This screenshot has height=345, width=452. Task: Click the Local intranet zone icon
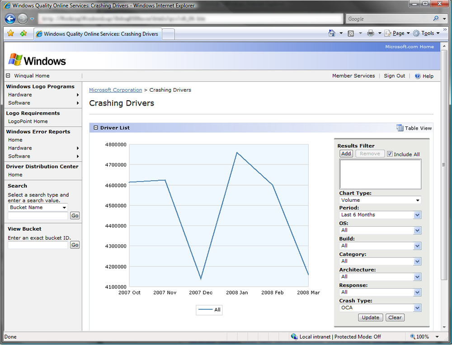[x=294, y=336]
